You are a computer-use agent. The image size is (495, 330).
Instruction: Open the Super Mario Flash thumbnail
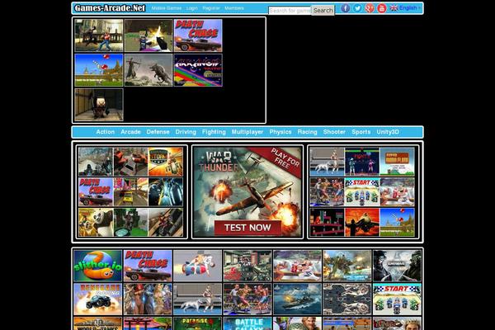397,162
